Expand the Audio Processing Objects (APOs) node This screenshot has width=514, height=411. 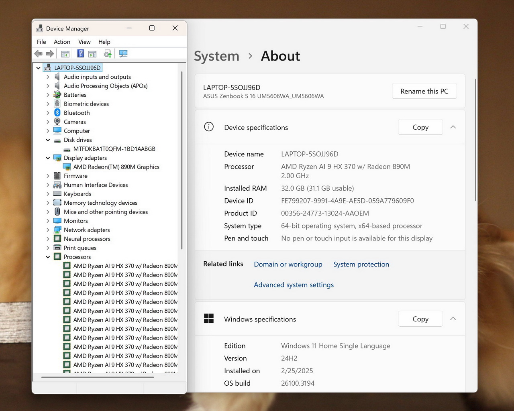tap(48, 86)
